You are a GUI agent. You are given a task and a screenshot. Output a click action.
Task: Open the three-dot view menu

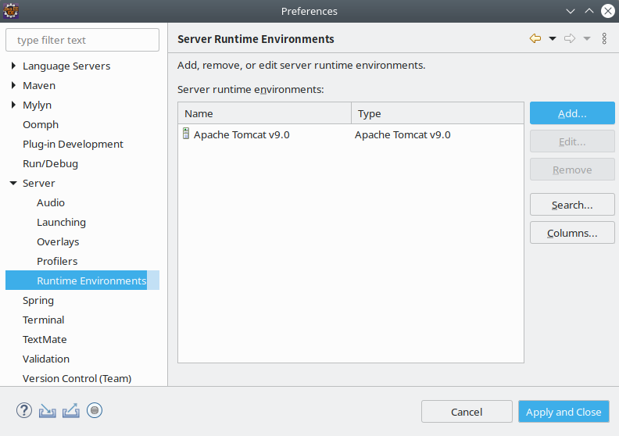click(604, 38)
